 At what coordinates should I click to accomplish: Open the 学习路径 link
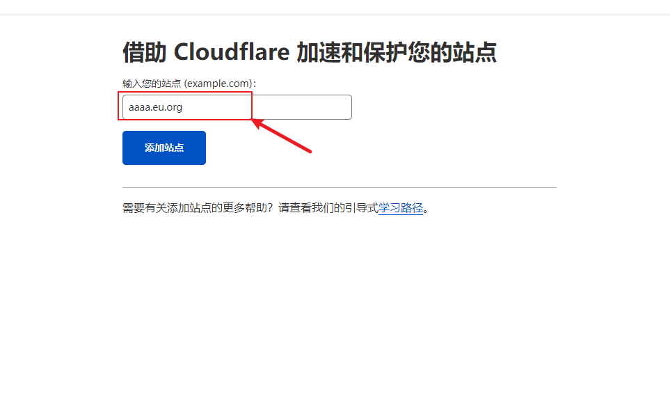tap(400, 208)
